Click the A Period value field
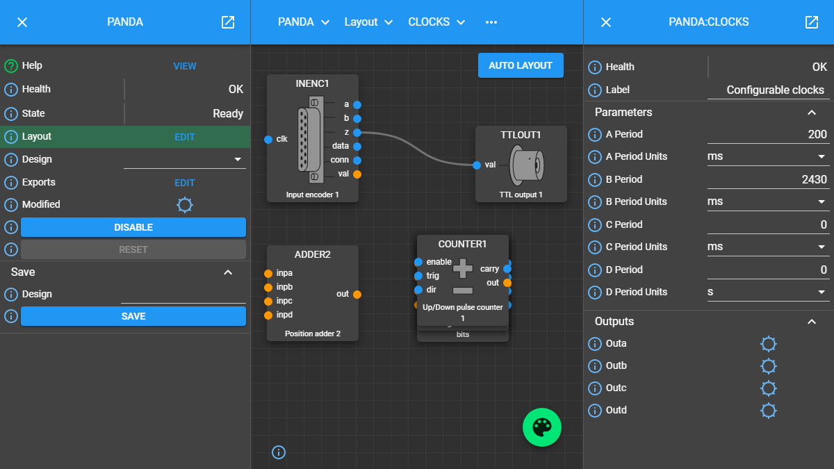 click(769, 134)
